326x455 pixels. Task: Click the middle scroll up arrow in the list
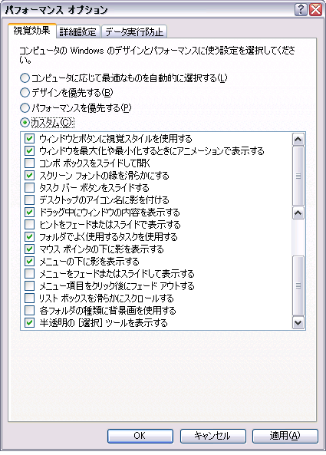click(x=298, y=213)
